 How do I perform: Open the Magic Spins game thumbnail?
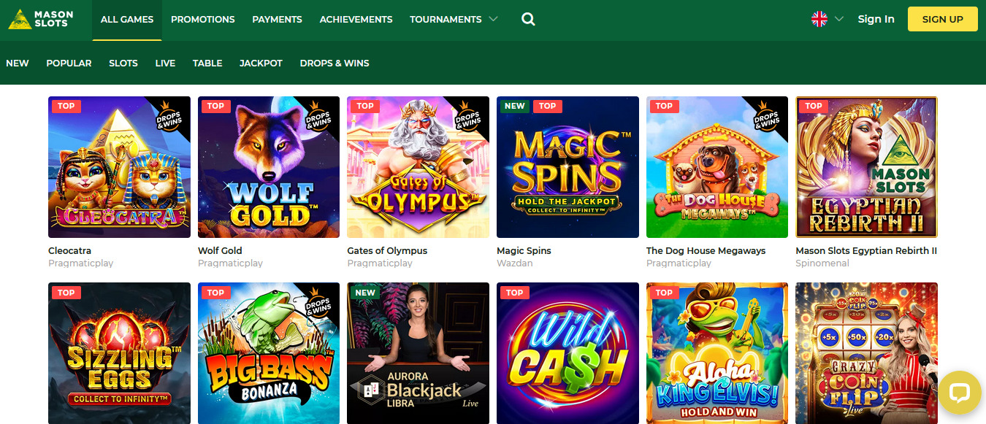click(567, 167)
